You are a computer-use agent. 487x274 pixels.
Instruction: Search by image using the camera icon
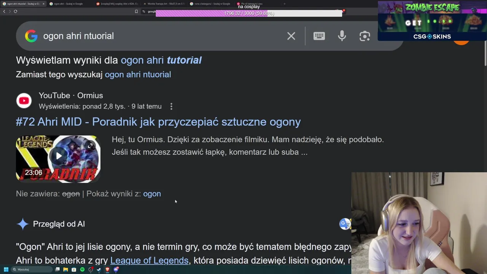[x=364, y=36]
